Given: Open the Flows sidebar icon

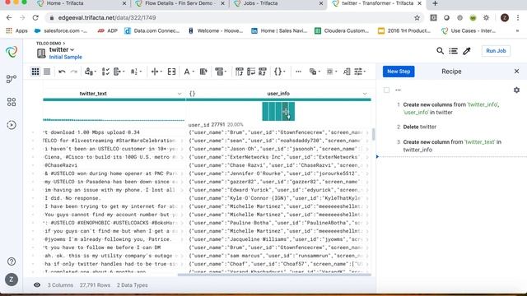Looking at the screenshot, I should 12,79.
